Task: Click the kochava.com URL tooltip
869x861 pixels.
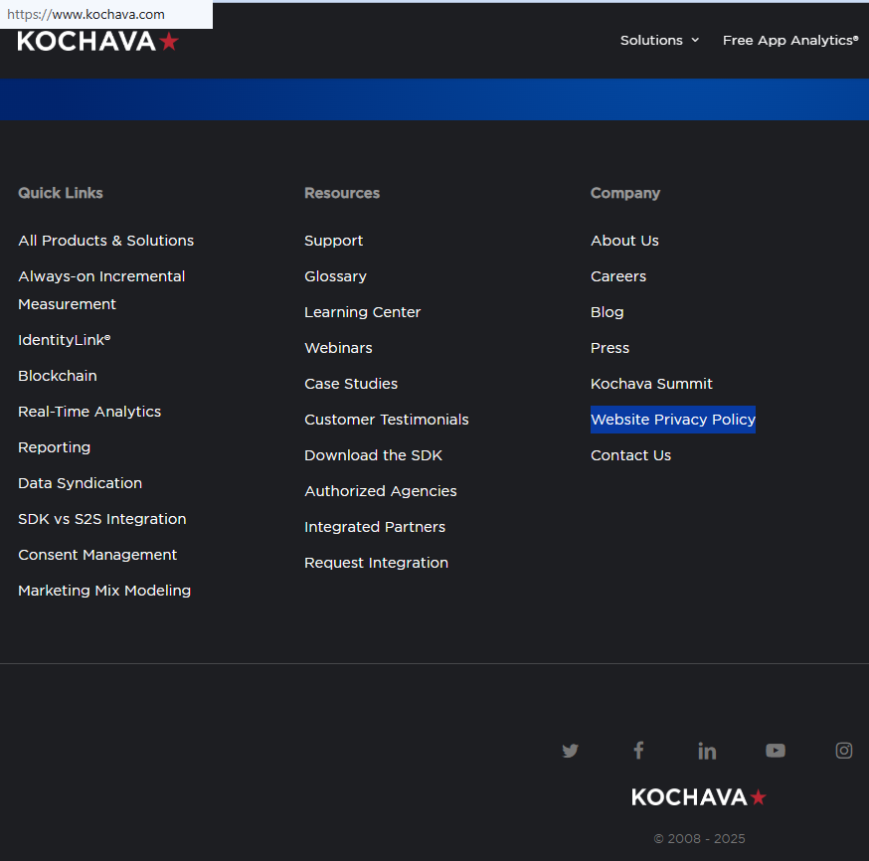Action: pos(87,15)
